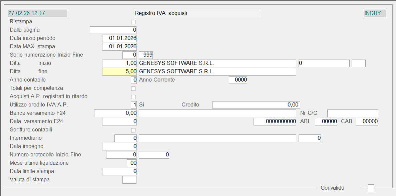
Task: Enable Totali per competenza checkbox
Action: coord(133,89)
